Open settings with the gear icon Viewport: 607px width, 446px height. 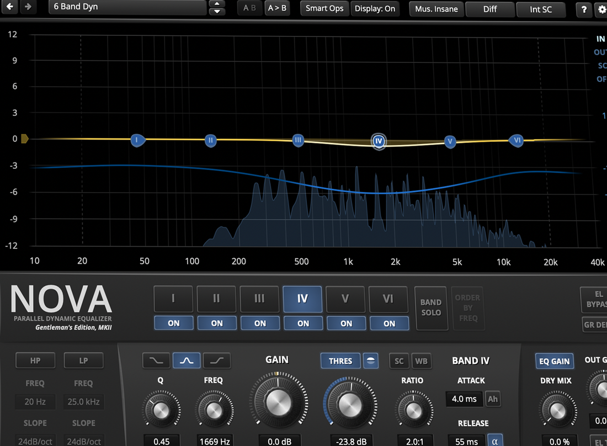coord(601,9)
